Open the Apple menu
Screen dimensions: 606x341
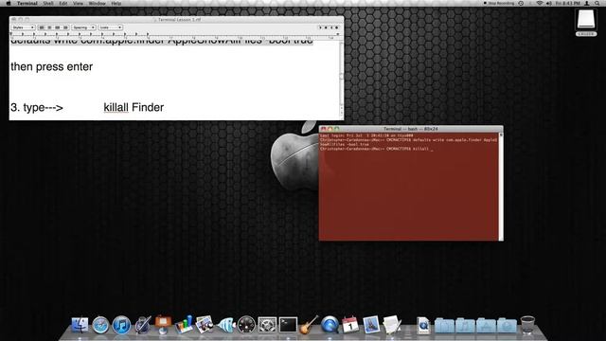point(9,3)
